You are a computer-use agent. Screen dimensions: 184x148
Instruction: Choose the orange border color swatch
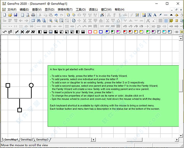click(x=95, y=32)
